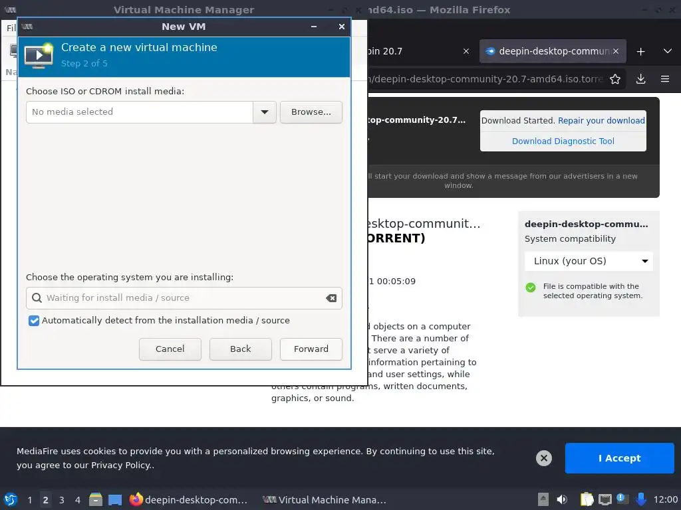Click the 'File is compatible' status text

coord(593,291)
